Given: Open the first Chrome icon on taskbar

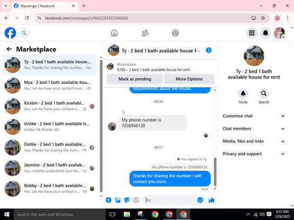Looking at the screenshot, I should click(x=155, y=215).
